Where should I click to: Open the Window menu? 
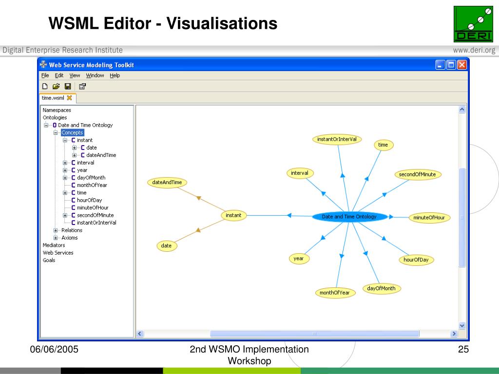[x=95, y=75]
